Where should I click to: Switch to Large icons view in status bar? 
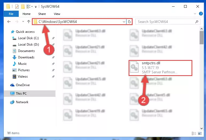[x=200, y=133]
